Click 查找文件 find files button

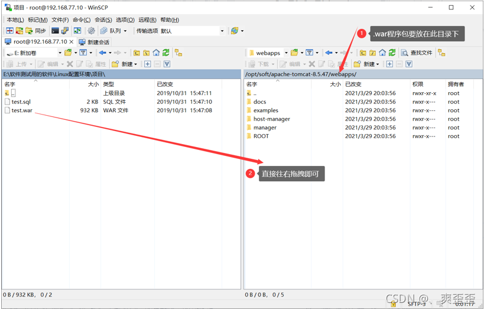coord(417,53)
